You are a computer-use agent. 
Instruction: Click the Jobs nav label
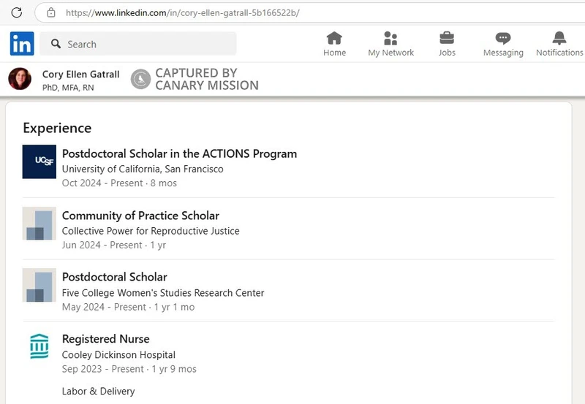click(x=447, y=53)
